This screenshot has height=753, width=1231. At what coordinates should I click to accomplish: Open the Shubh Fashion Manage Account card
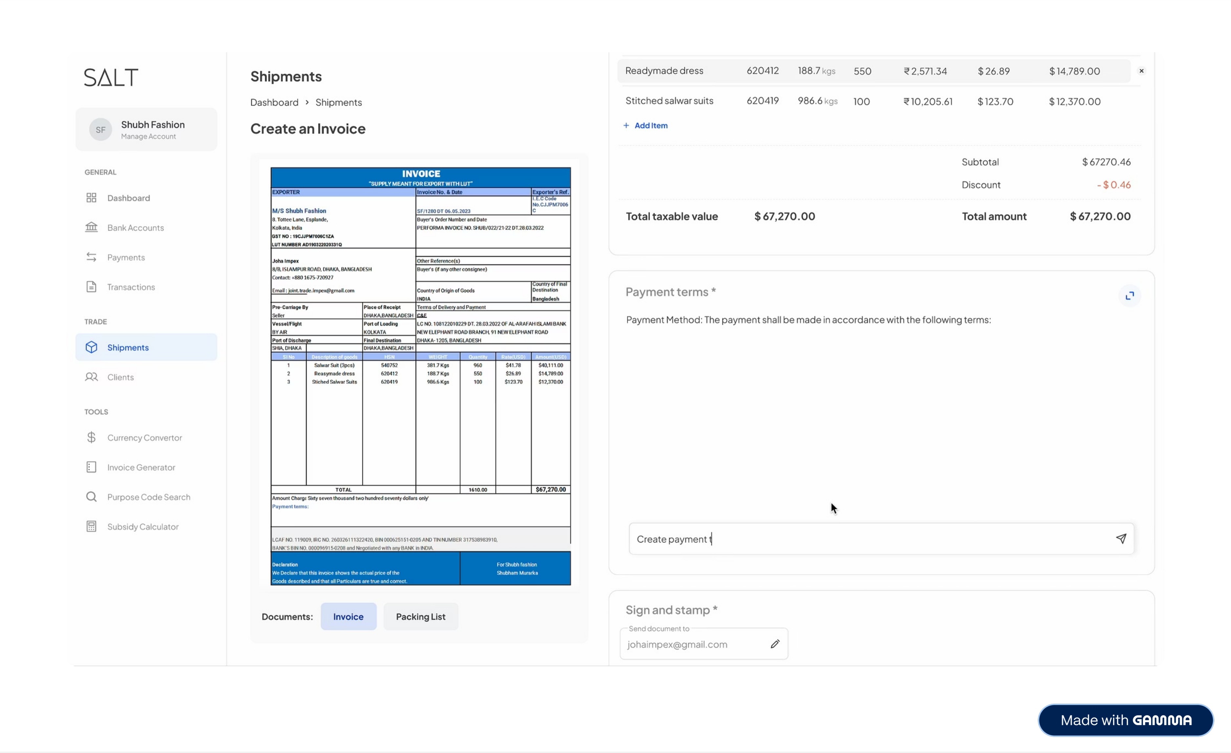[146, 129]
